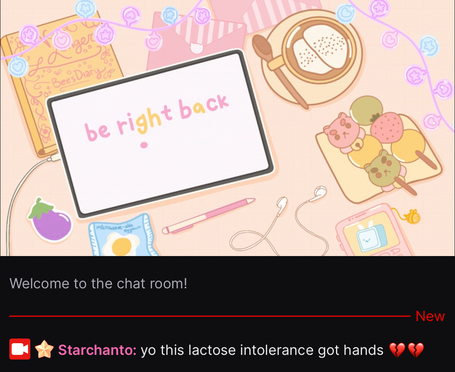Click the bee charm on the phone
Viewport: 455px width, 372px height.
coord(412,216)
